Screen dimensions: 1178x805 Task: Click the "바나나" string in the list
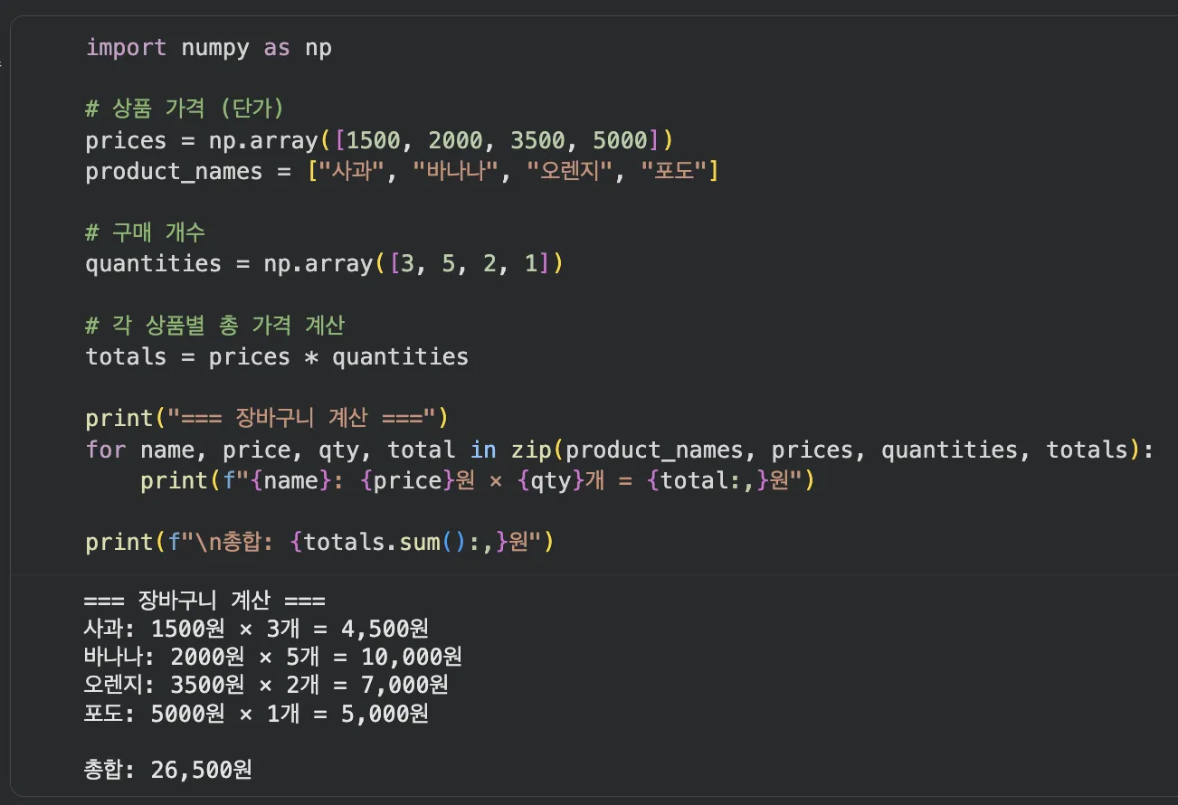coord(457,171)
